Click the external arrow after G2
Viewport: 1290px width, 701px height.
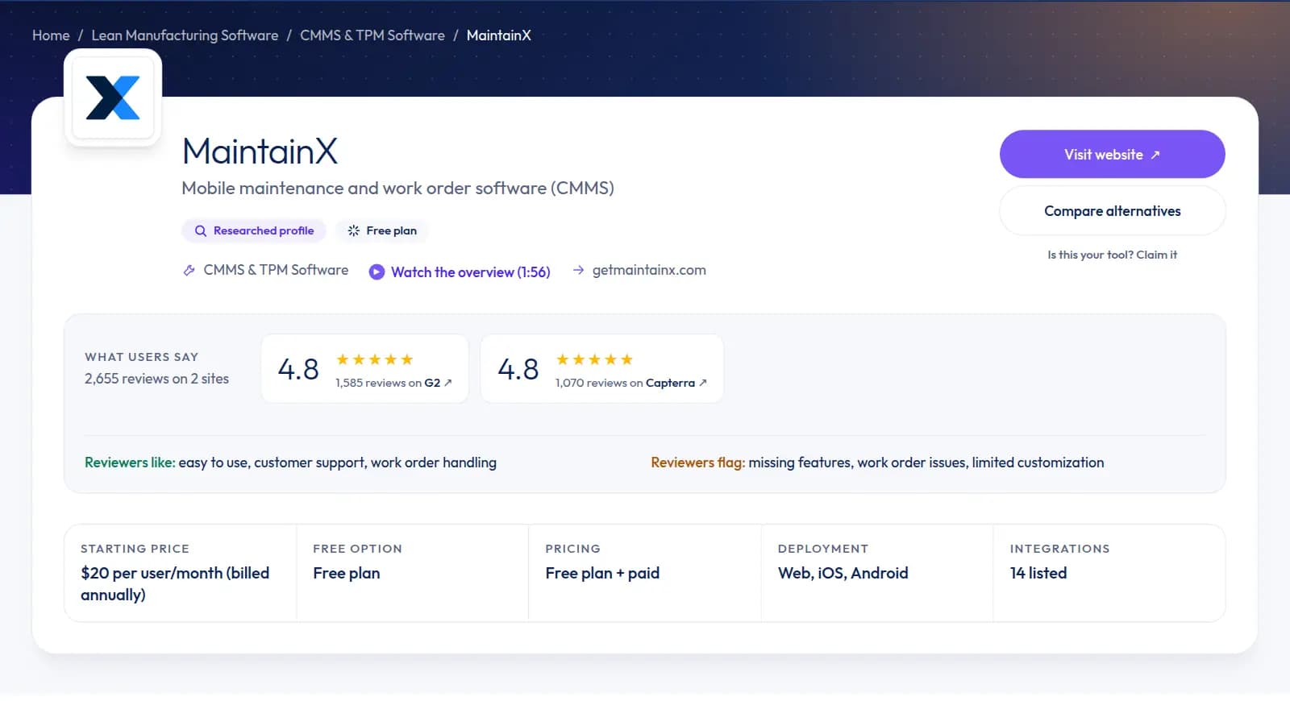click(x=448, y=383)
